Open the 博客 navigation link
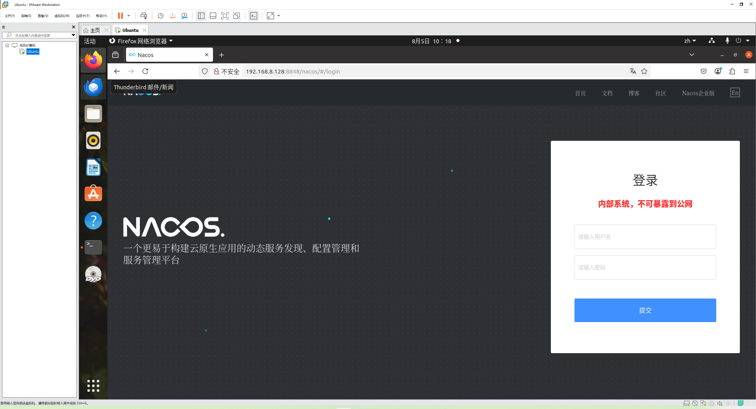The image size is (756, 409). click(634, 93)
